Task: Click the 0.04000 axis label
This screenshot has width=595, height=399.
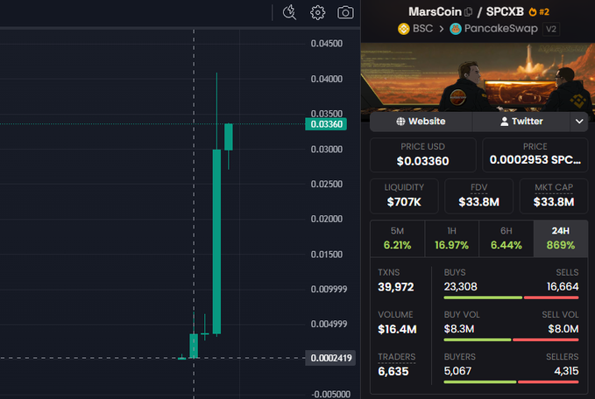Action: tap(326, 79)
